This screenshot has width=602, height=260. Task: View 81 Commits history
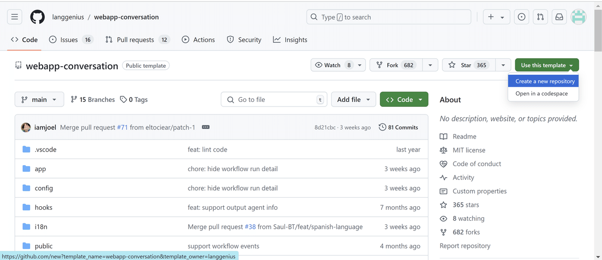tap(398, 127)
